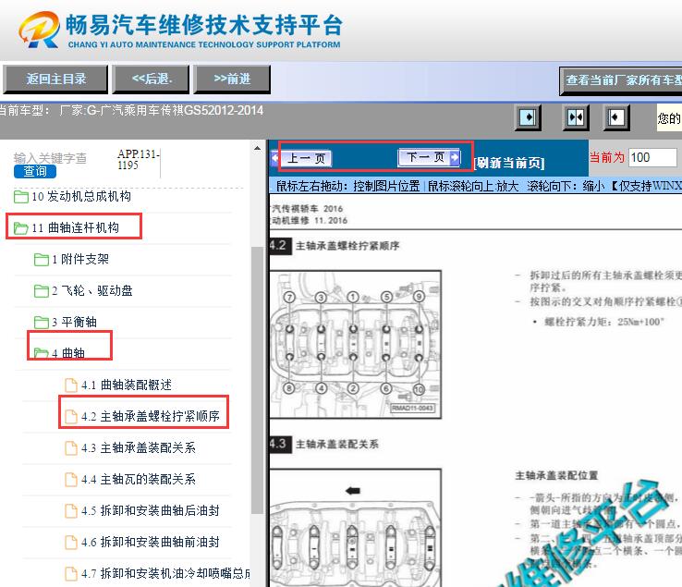Click page icon beside 4.5 拆卸和安装曲轴后油封
The height and width of the screenshot is (587, 682).
71,511
